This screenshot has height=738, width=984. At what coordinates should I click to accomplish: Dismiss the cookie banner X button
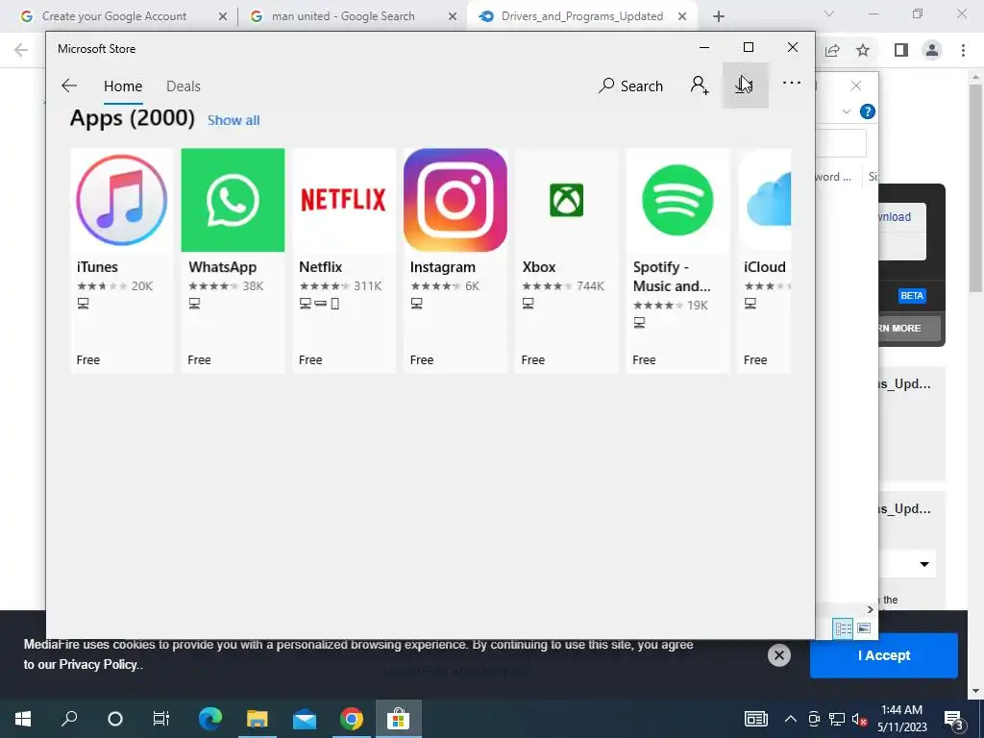pyautogui.click(x=778, y=655)
